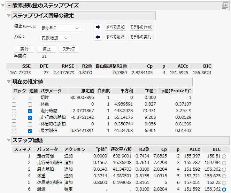Screen dimensions: 231x193
Task: Collapse the 酸素摂取量のステップワイズ outline
Action: click(3, 5)
